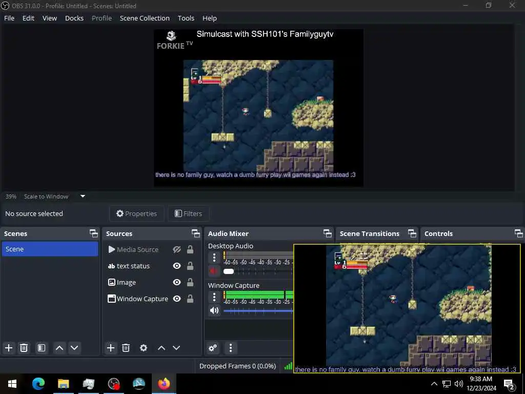Show hidden system tray icons chevron
Screen dimensions: 525x394
coord(434,384)
